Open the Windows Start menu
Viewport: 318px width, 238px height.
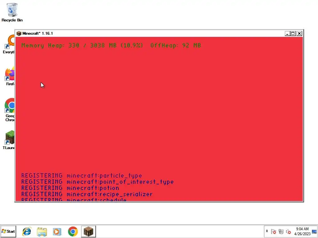[8, 231]
